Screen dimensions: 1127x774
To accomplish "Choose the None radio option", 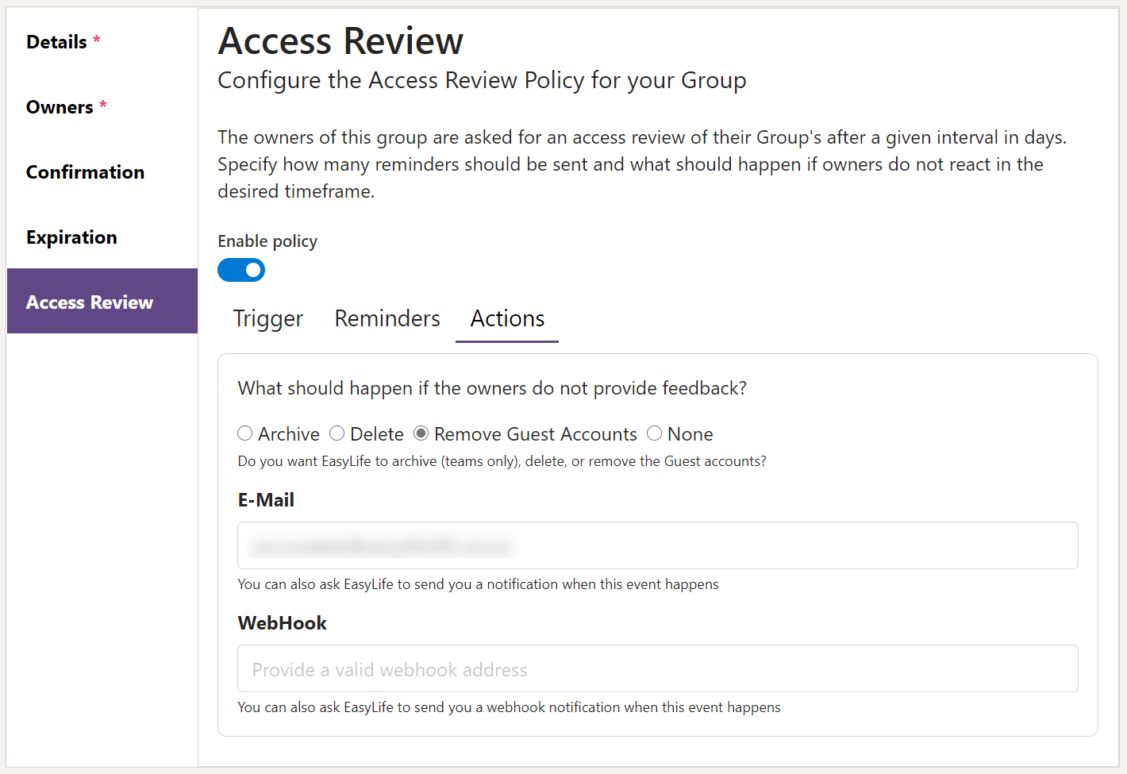I will tap(654, 433).
